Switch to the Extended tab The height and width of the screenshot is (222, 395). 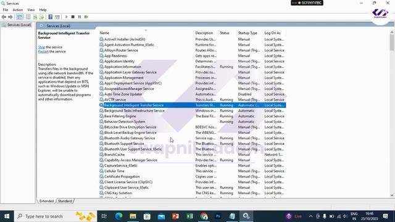[x=47, y=201]
